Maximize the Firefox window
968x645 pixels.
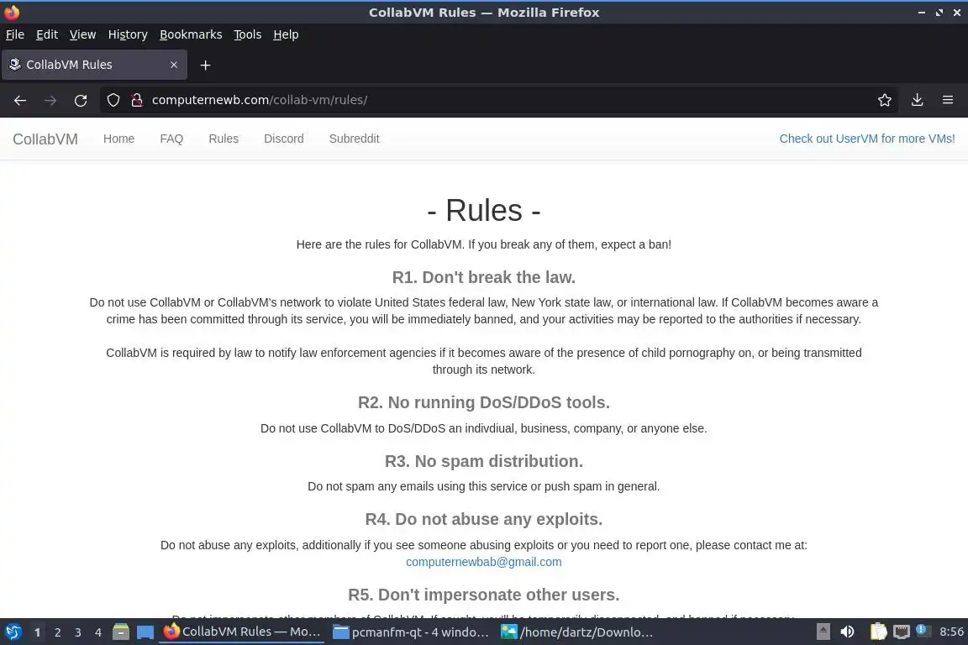(939, 13)
